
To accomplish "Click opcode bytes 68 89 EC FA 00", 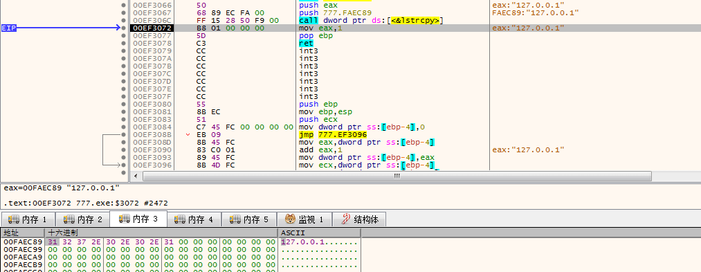I will pyautogui.click(x=230, y=13).
